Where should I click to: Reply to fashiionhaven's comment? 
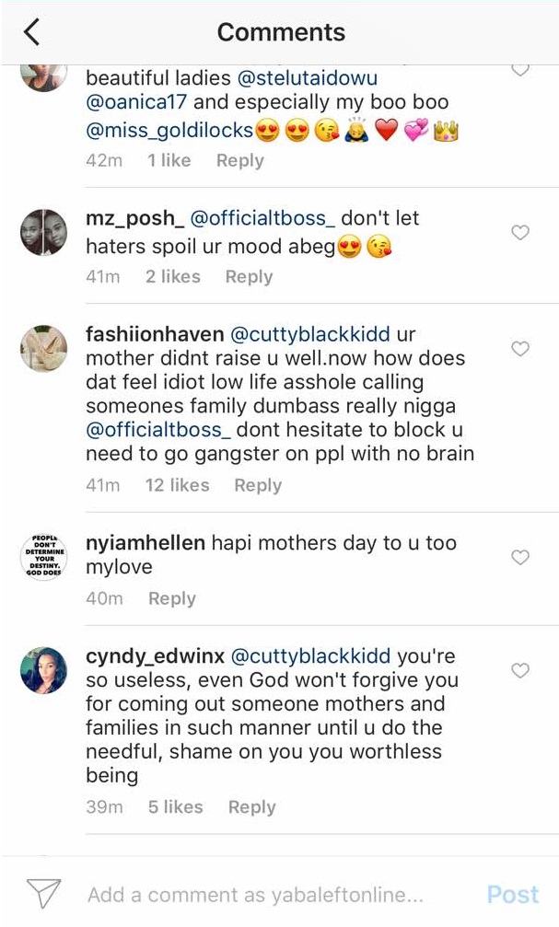(258, 485)
